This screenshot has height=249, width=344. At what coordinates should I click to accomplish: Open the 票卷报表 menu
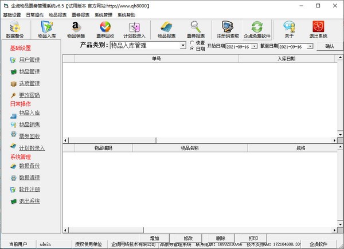pyautogui.click(x=80, y=15)
